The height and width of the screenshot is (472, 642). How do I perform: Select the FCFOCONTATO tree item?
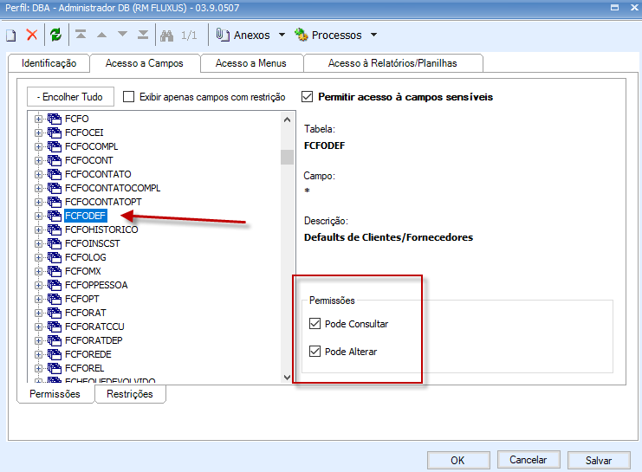[x=98, y=174]
